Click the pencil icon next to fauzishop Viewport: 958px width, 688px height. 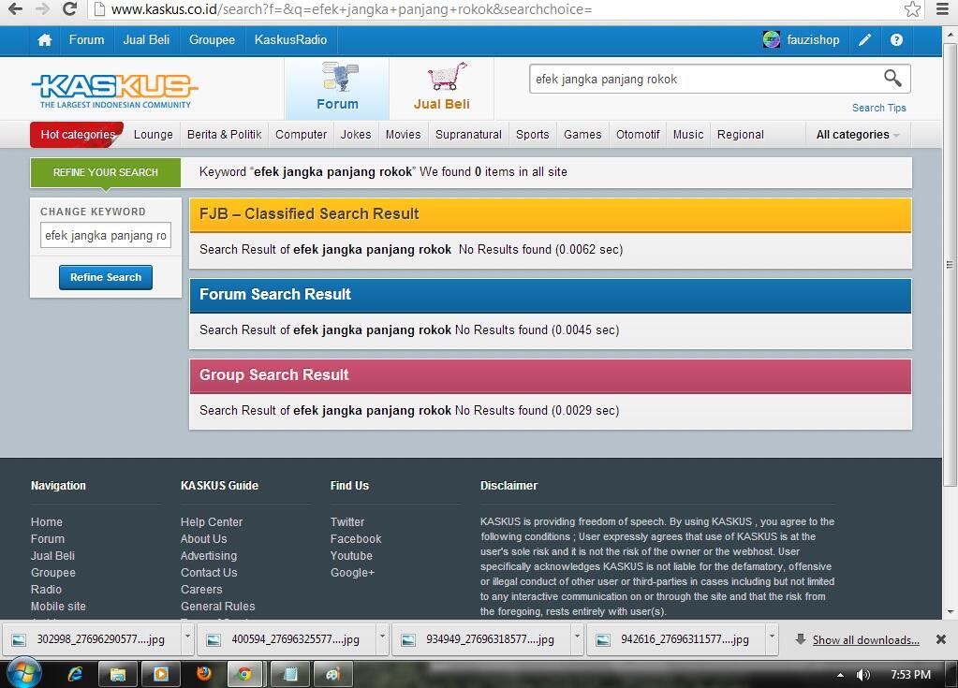tap(864, 40)
